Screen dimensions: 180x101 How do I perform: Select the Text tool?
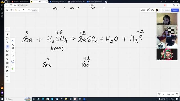click(x=8, y=42)
